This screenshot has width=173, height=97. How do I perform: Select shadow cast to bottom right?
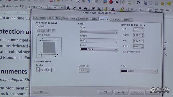coord(42,70)
